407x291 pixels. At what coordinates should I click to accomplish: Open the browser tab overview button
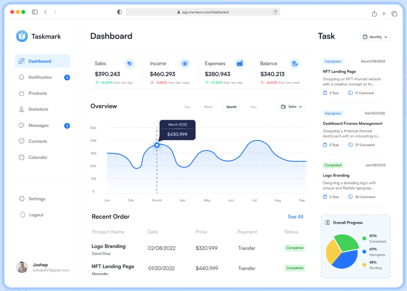click(394, 13)
